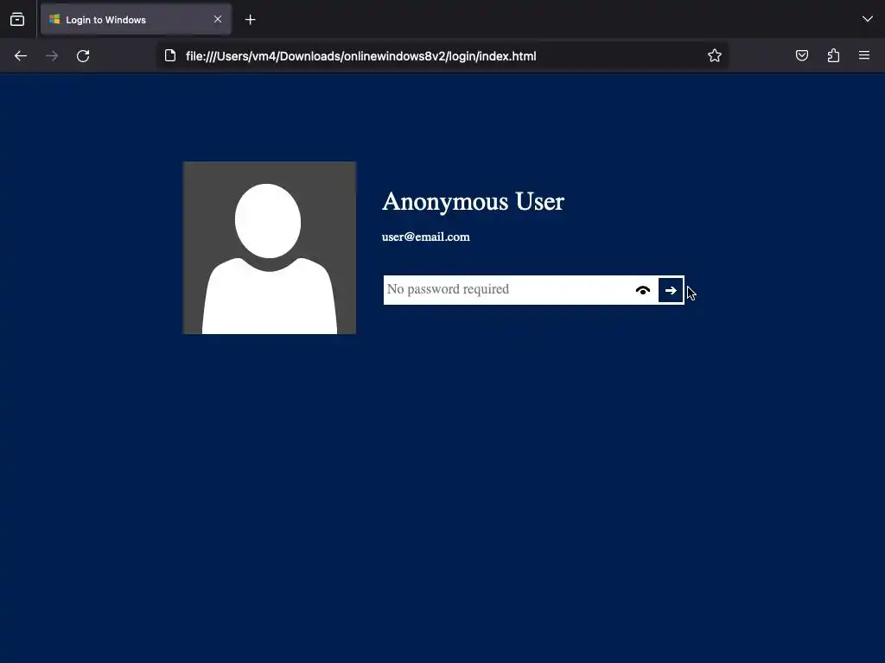Go back to the previous page

21,56
